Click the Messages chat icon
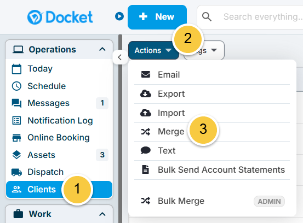Viewport: 303px width, 223px height. click(16, 103)
